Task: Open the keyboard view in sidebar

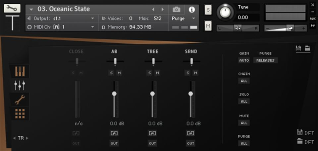Action: coord(20,71)
